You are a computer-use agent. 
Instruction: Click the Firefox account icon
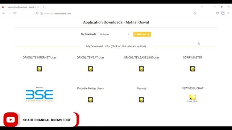point(223,13)
